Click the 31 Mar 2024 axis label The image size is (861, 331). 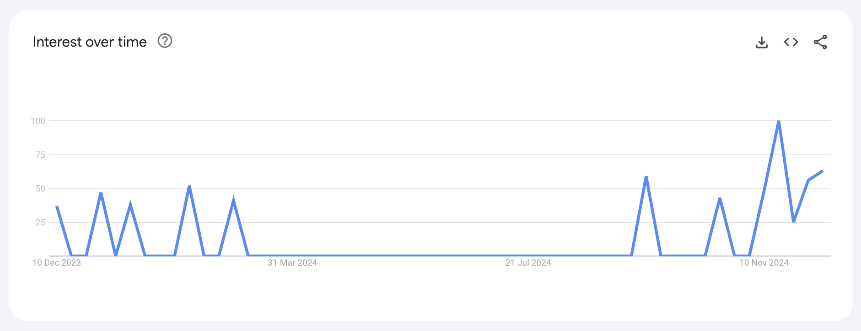click(292, 263)
